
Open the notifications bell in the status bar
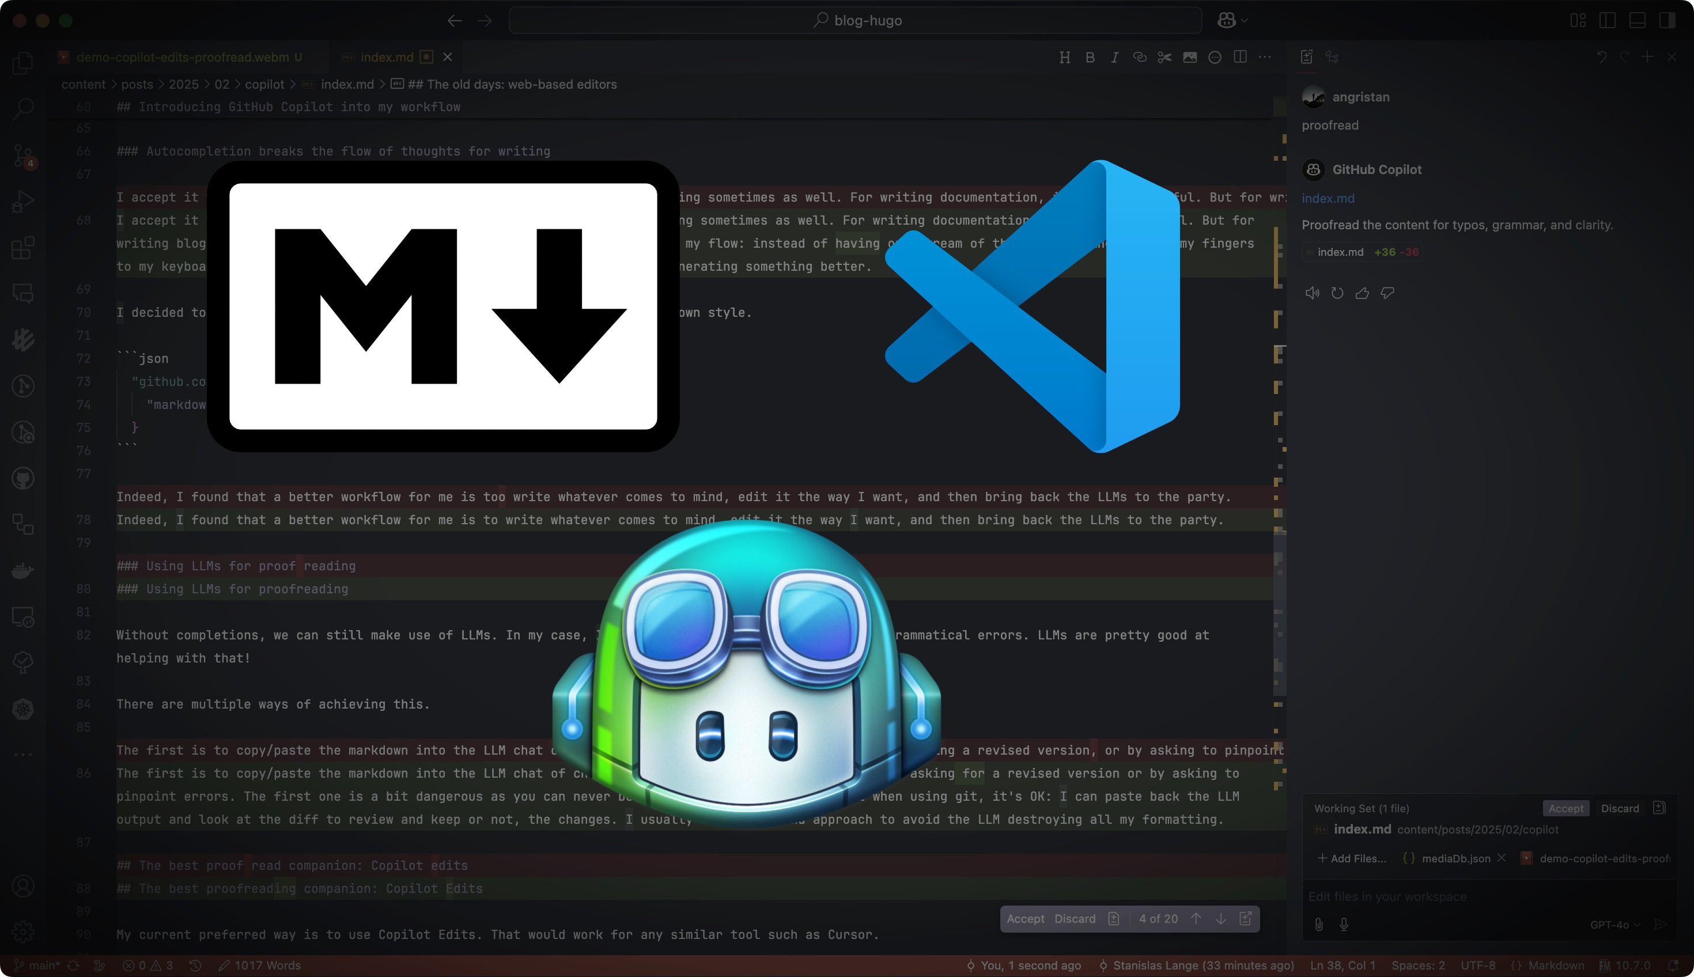tap(1673, 965)
